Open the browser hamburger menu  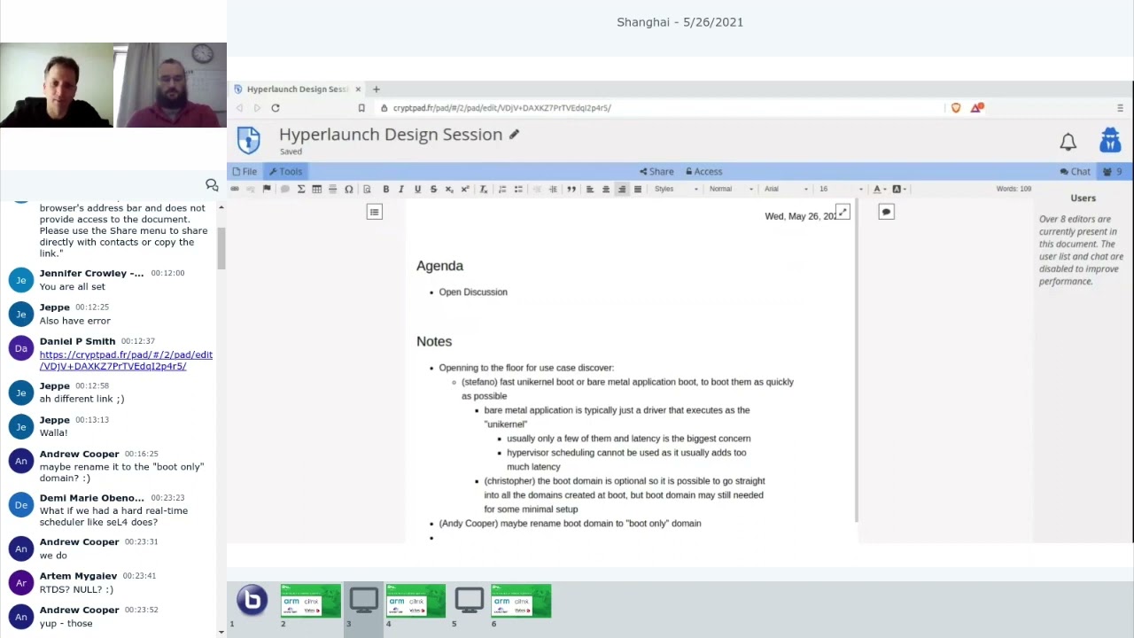(1120, 108)
